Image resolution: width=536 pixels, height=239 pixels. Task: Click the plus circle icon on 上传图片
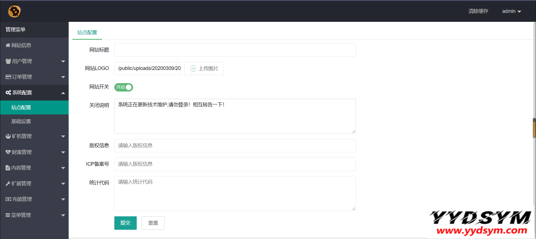coord(193,69)
